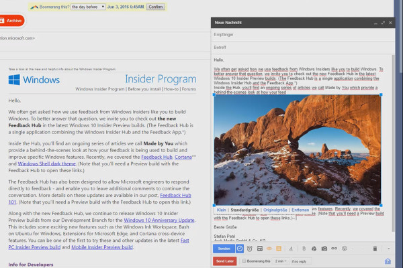Insert photo using camera icon
Screen dimensions: 403x268
click(324, 249)
